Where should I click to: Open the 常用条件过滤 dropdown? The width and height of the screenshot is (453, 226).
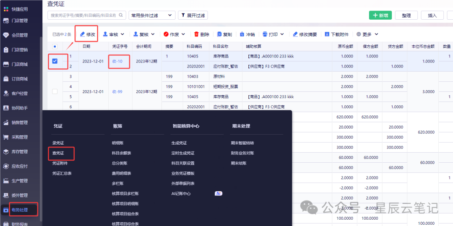click(152, 15)
